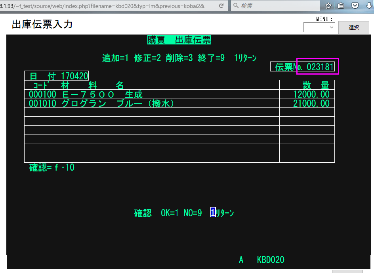374x273 pixels.
Task: Click the bookmark star icon
Action: point(328,6)
